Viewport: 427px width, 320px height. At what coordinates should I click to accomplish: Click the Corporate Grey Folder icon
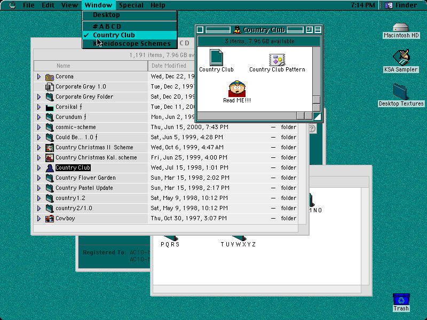(50, 97)
